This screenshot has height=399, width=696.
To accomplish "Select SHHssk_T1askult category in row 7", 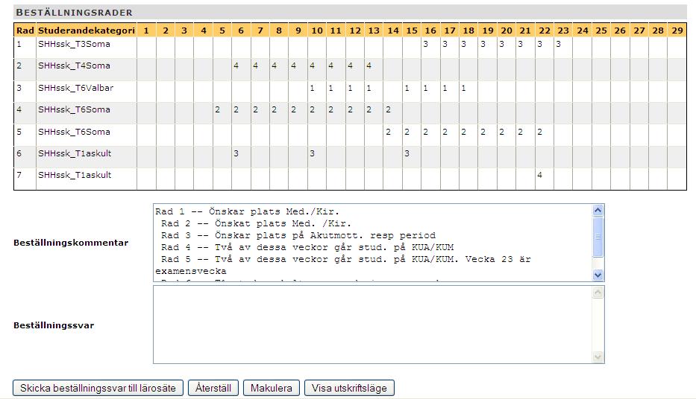I will point(75,175).
